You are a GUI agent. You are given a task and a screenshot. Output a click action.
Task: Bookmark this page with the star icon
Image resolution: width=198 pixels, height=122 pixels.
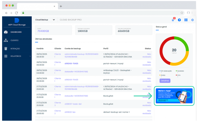(x=182, y=13)
